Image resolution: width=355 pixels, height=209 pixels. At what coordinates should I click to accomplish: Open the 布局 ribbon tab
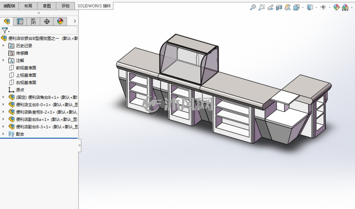click(x=28, y=6)
